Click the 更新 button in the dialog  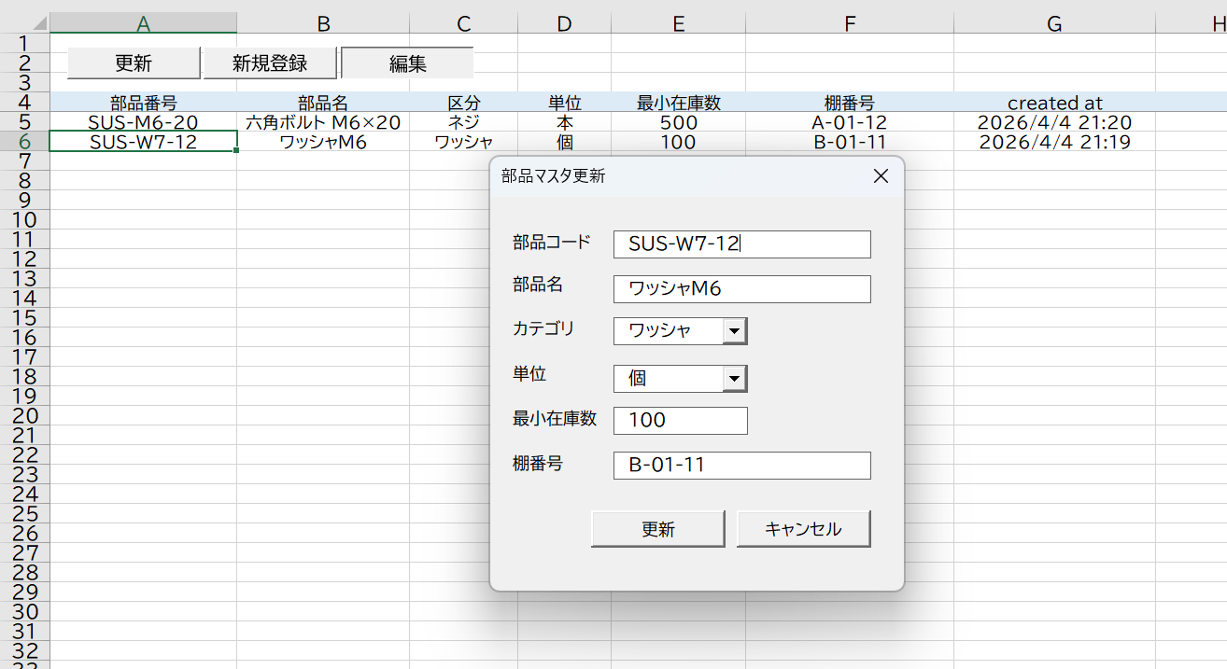click(x=657, y=529)
